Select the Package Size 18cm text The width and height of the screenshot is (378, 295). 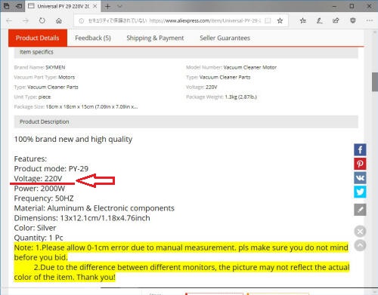[x=76, y=106]
